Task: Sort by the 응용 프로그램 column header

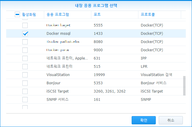Action: (x=58, y=14)
